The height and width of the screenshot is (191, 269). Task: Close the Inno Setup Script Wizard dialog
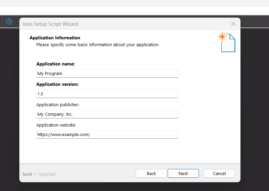click(233, 24)
